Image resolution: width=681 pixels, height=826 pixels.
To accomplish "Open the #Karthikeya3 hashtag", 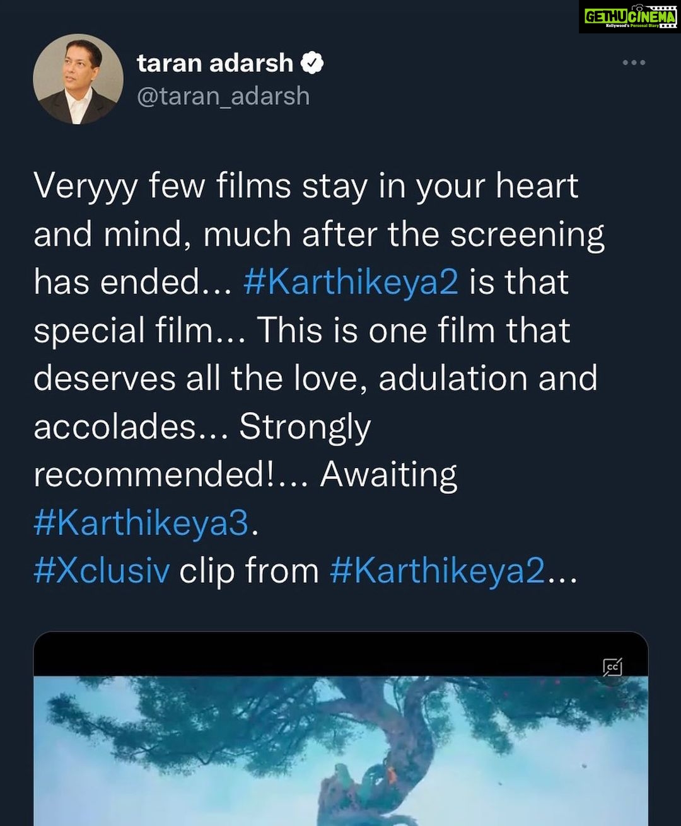I will click(141, 523).
